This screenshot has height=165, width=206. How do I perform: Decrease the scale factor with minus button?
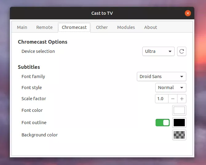pos(173,99)
